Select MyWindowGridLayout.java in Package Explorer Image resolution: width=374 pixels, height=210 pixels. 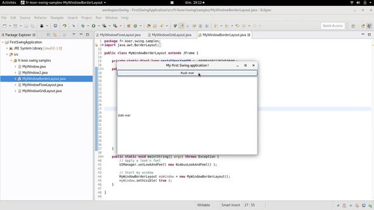pyautogui.click(x=42, y=91)
